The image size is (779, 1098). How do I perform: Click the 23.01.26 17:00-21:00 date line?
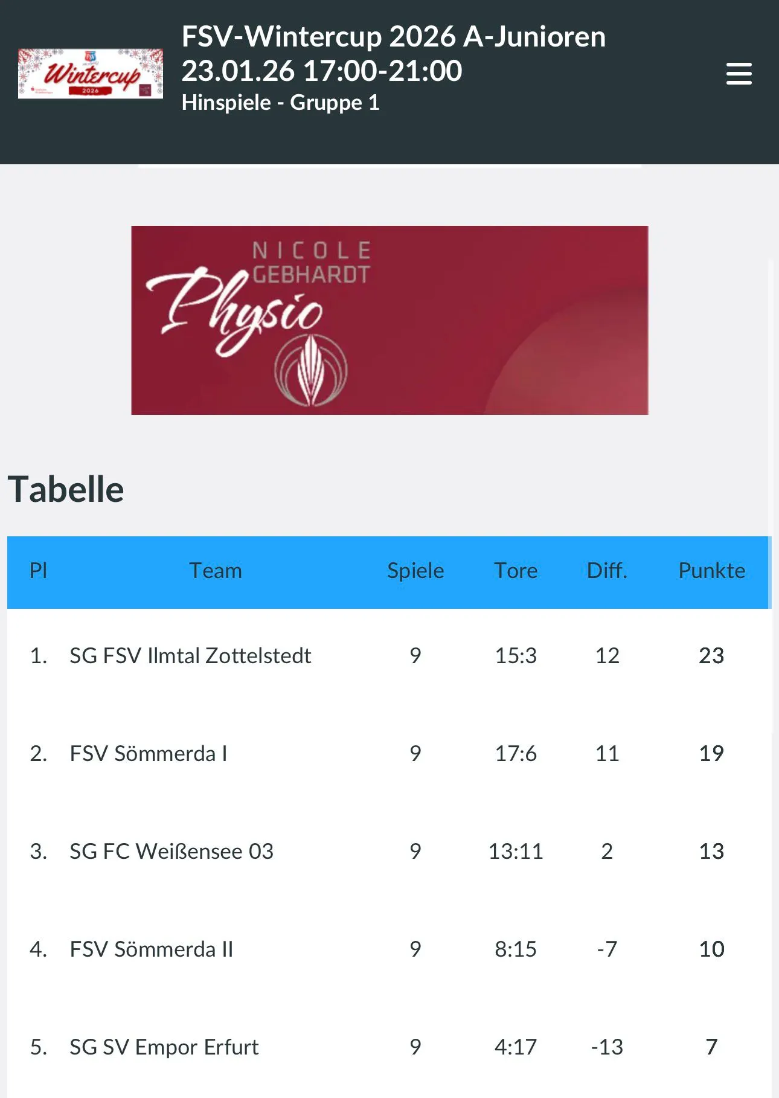(322, 71)
